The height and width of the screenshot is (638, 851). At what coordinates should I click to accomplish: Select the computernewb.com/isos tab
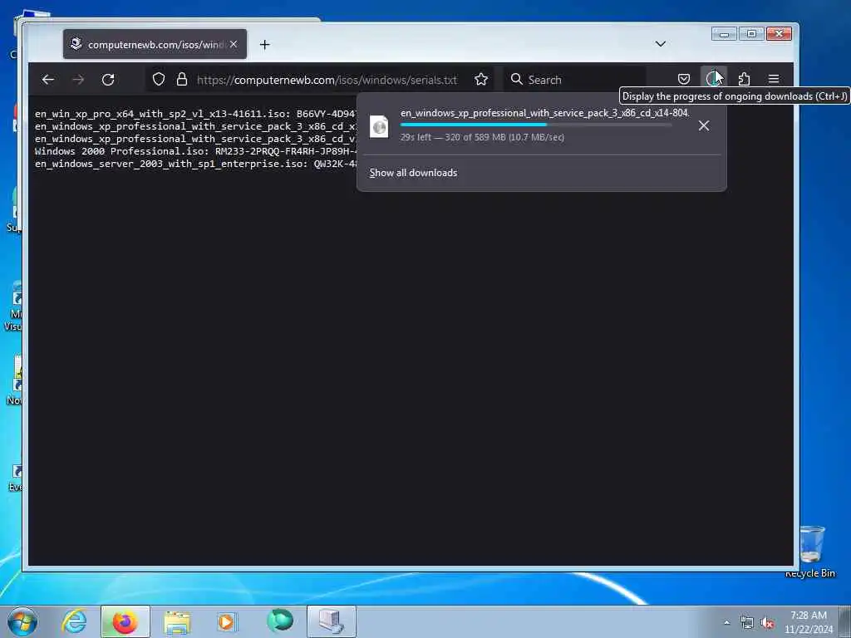click(x=155, y=44)
